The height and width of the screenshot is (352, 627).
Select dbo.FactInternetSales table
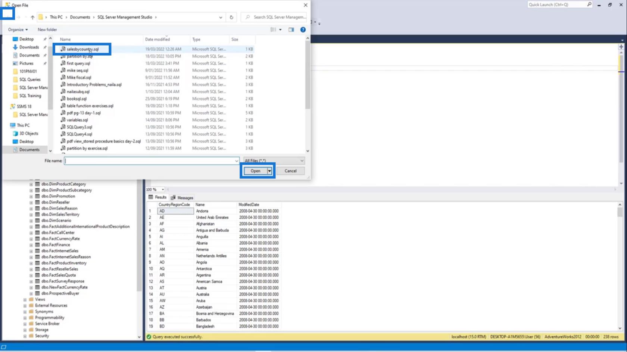(x=60, y=251)
